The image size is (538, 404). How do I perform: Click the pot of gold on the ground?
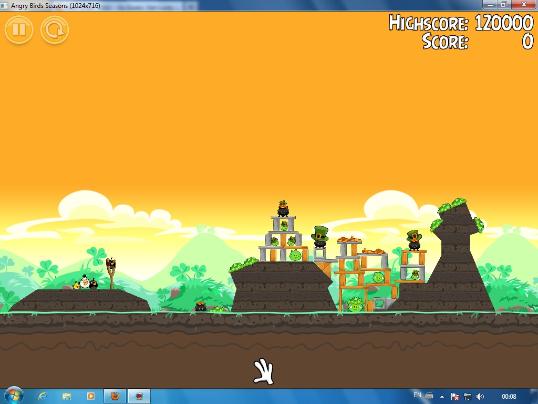(x=201, y=306)
